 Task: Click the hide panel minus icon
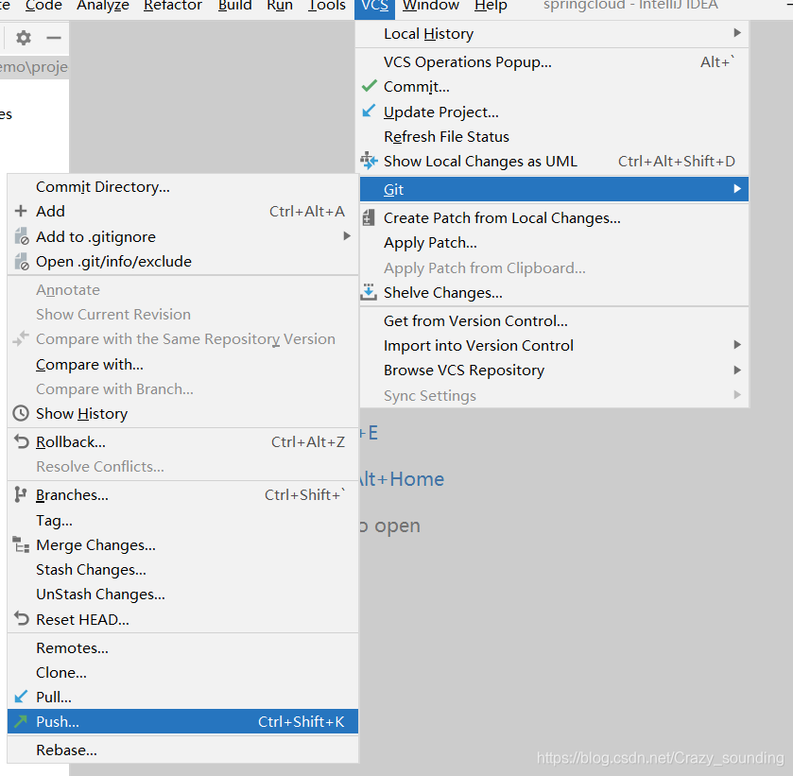[54, 38]
